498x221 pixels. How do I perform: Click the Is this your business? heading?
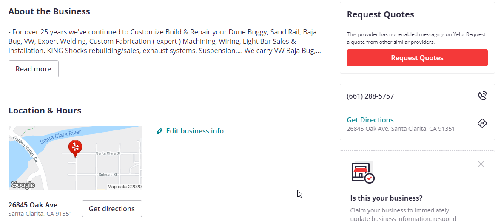[386, 198]
